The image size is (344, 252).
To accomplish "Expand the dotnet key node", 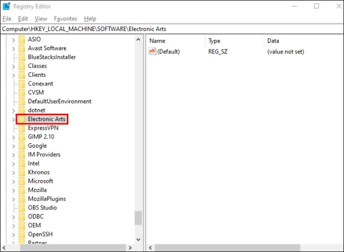I will coord(13,110).
